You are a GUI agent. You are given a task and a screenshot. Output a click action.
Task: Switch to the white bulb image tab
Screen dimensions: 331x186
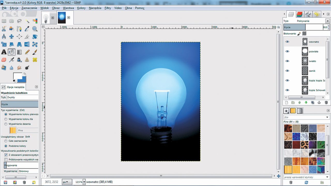coord(46,18)
